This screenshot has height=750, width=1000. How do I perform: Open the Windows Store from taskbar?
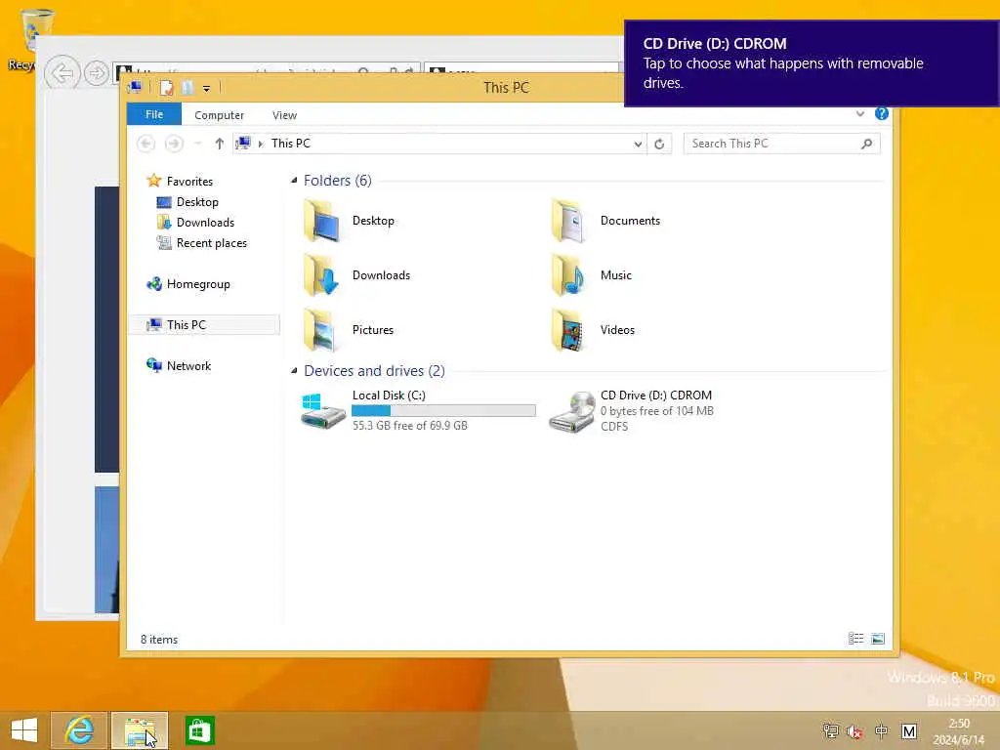click(199, 730)
